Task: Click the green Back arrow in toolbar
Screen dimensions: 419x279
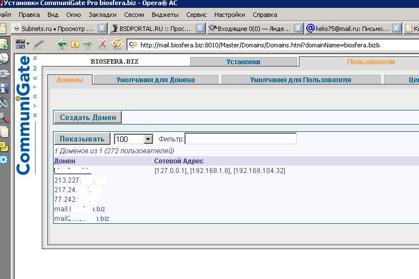Action: coord(62,44)
